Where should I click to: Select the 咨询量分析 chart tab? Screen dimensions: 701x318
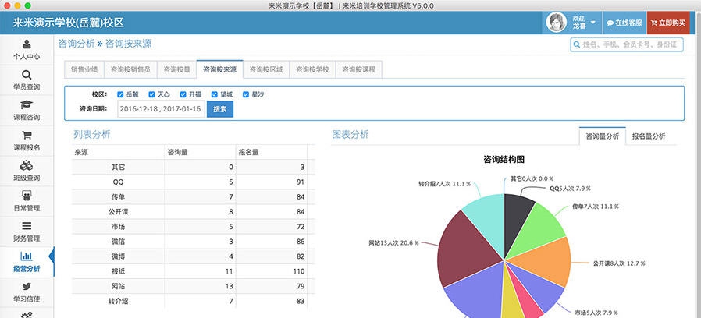point(602,136)
